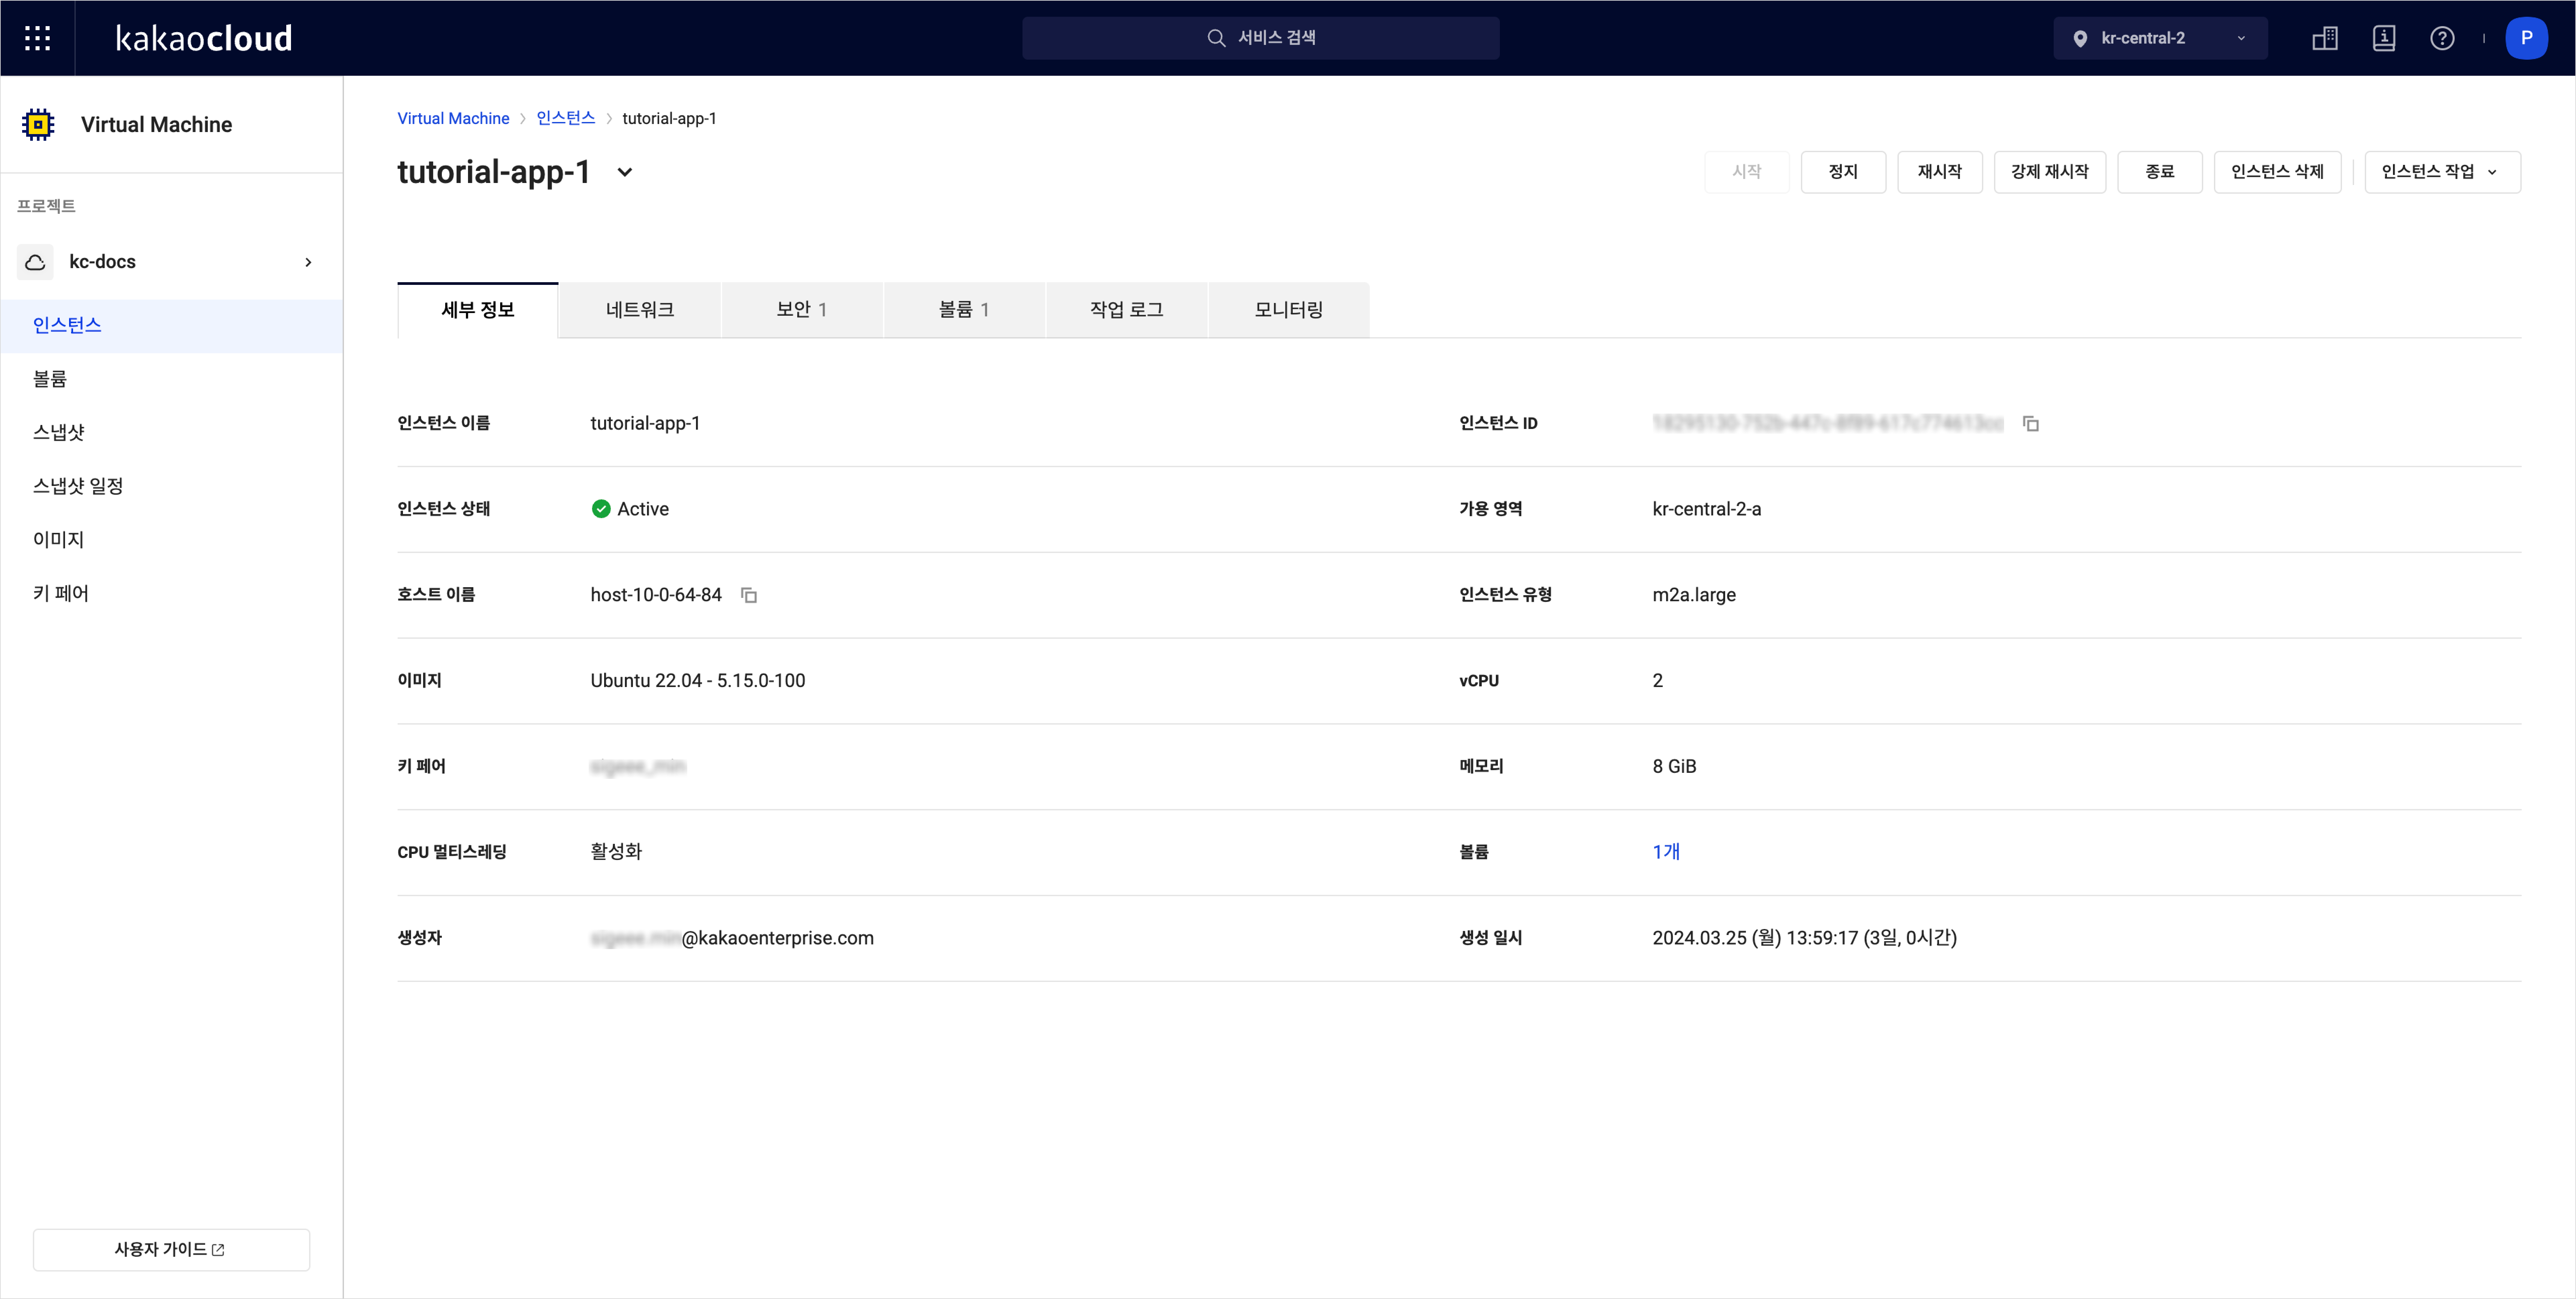Select 키 페어 in the sidebar

point(172,594)
